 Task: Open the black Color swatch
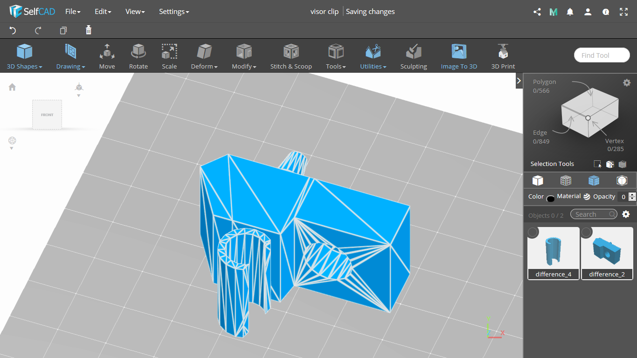click(x=551, y=199)
